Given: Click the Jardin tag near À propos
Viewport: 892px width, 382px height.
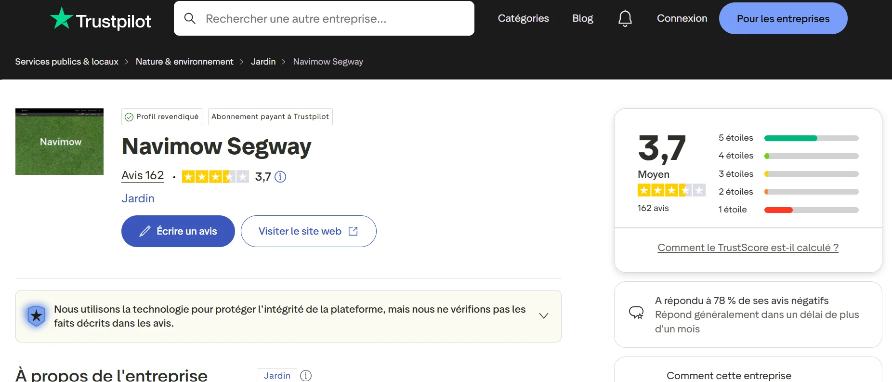Looking at the screenshot, I should tap(277, 375).
